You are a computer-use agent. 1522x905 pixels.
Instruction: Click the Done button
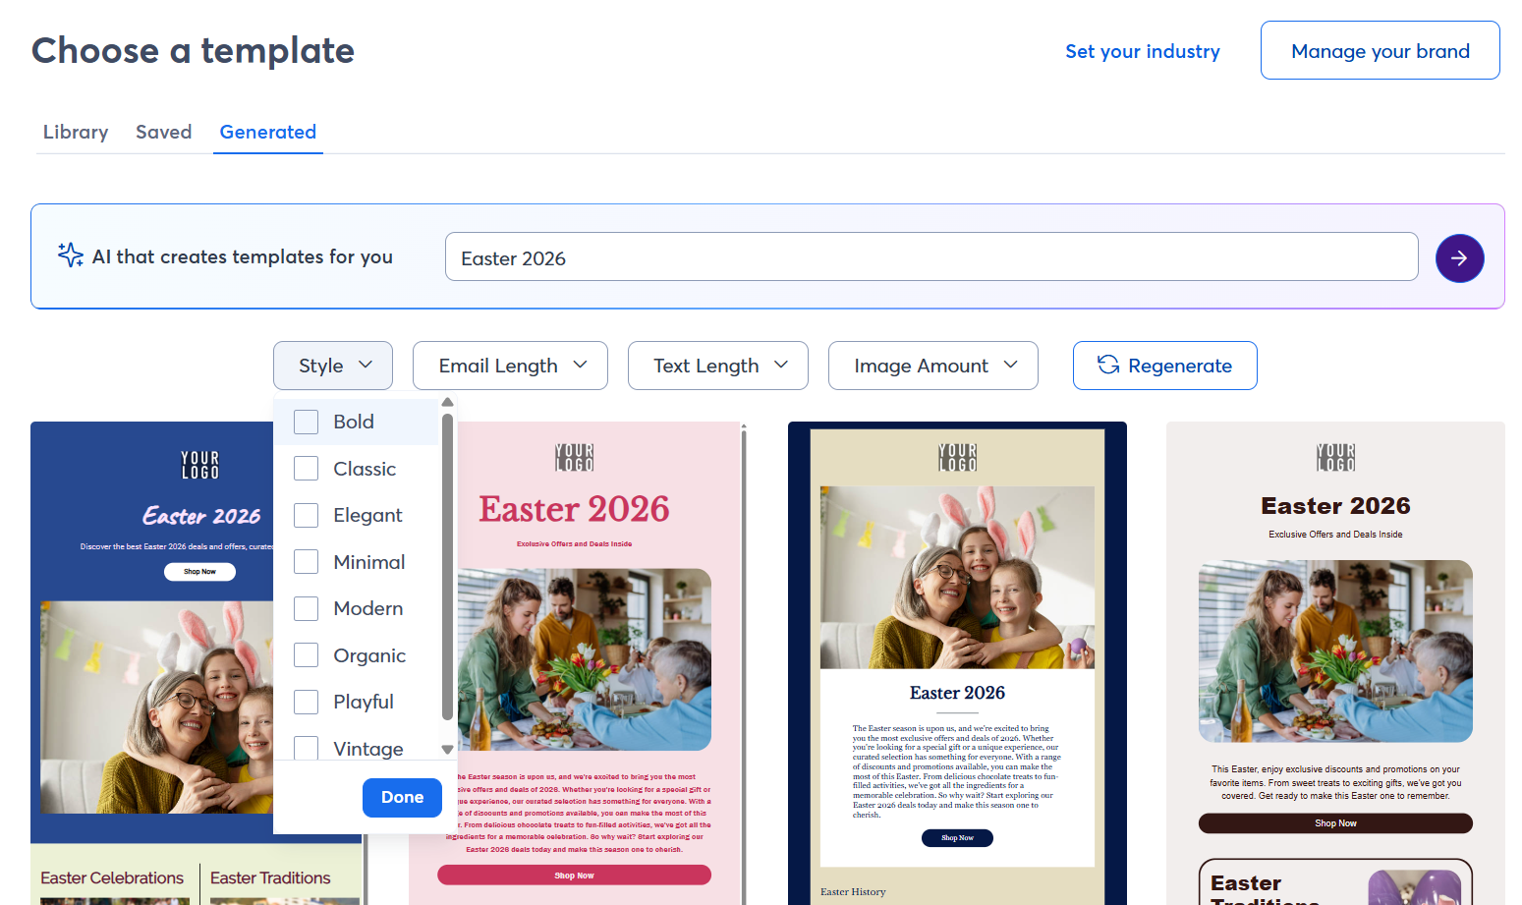point(402,797)
